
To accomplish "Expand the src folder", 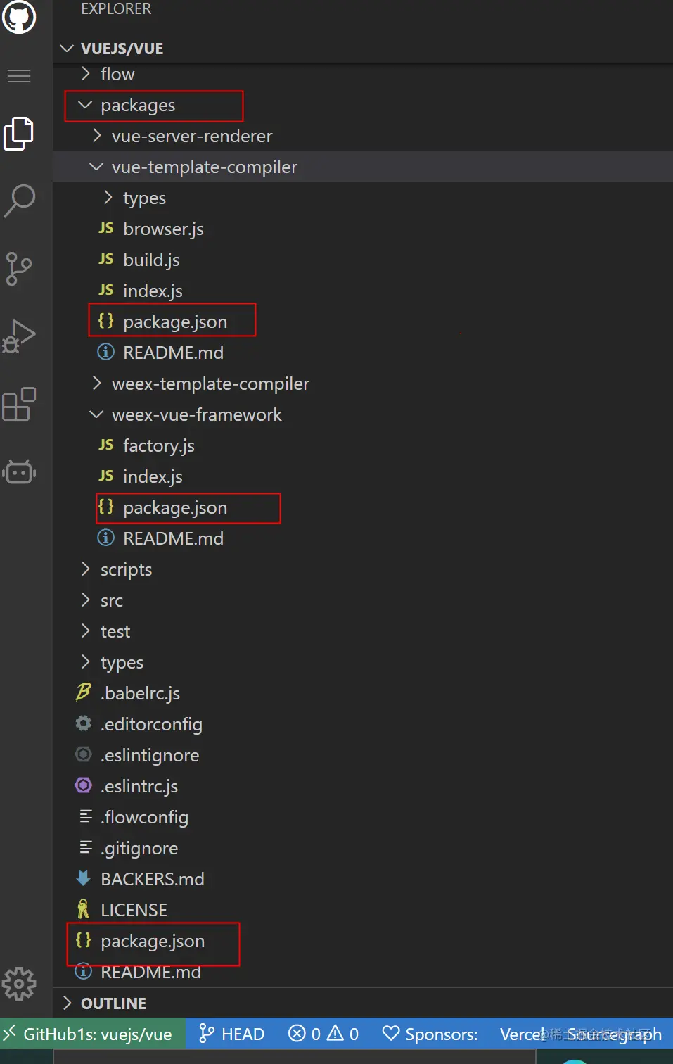I will pyautogui.click(x=363, y=600).
